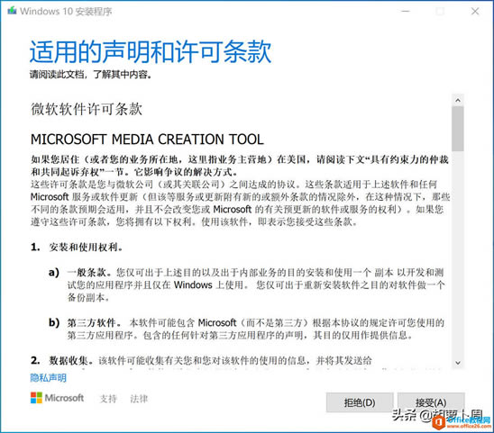494x433 pixels.
Task: Open the 支持 support link
Action: [x=108, y=399]
